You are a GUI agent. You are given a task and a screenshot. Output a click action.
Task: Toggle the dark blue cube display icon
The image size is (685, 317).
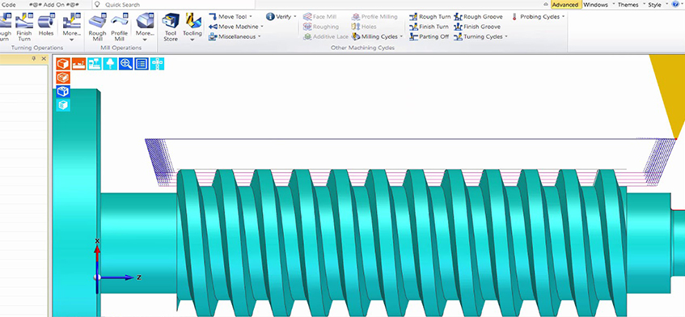click(x=63, y=91)
